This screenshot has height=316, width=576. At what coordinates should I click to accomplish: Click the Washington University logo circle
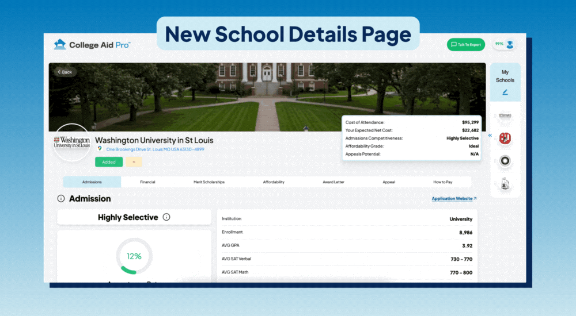[72, 142]
